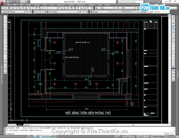Open the Dim text style dropdown
The height and width of the screenshot is (138, 179).
tap(114, 8)
